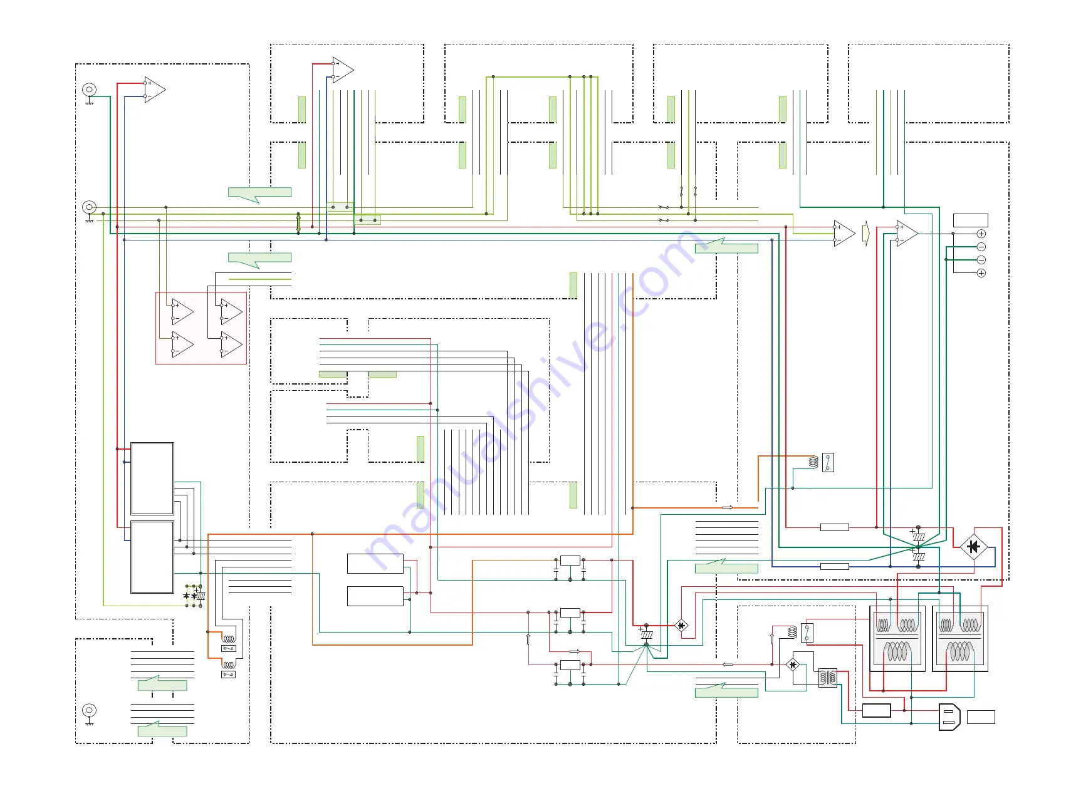1066x791 pixels.
Task: Select the pale yellow buffer arrow between the op-amps
Action: click(x=866, y=234)
